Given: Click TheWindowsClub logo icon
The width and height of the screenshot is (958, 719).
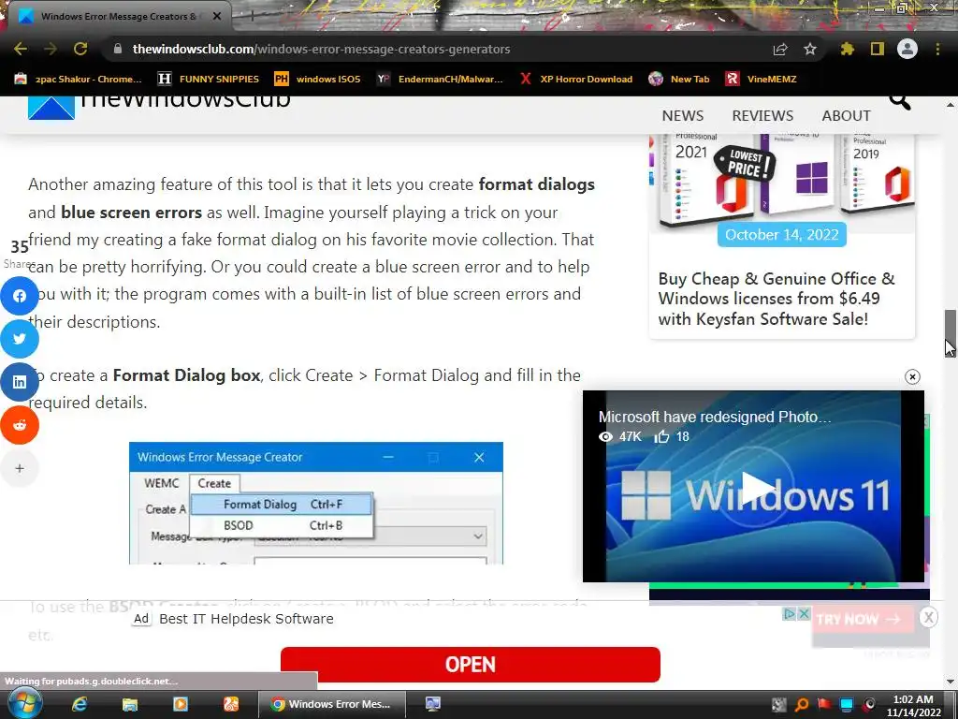Looking at the screenshot, I should (x=51, y=108).
